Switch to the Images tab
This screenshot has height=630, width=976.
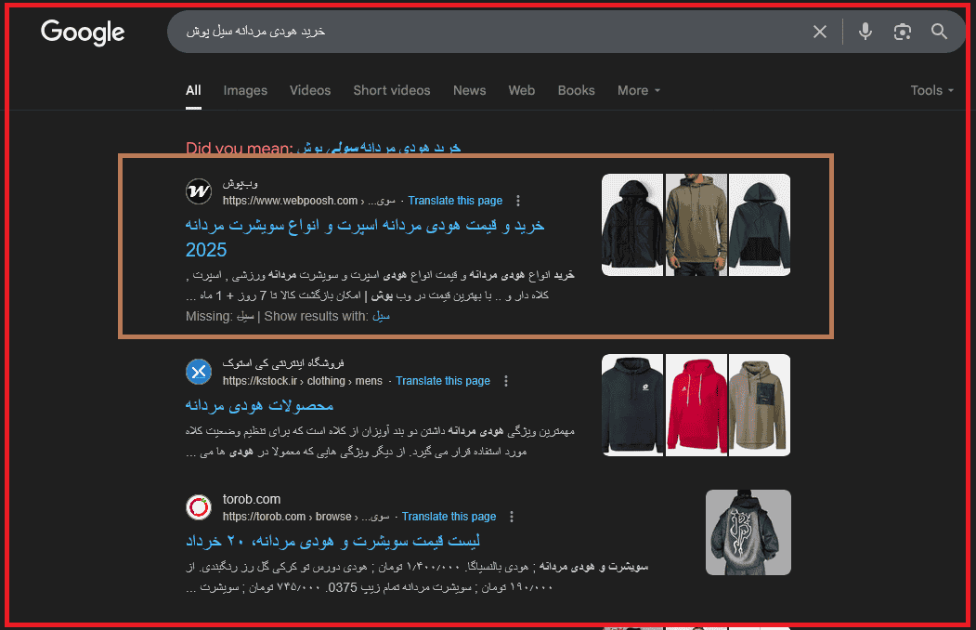pos(244,90)
